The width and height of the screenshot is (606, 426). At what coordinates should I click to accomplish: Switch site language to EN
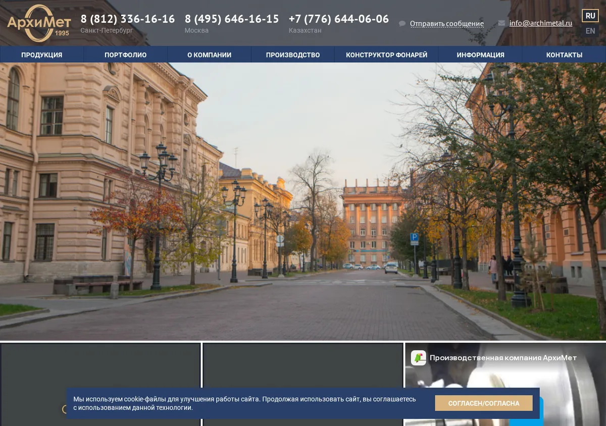click(590, 31)
